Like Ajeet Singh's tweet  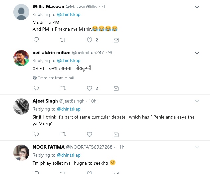89,134
